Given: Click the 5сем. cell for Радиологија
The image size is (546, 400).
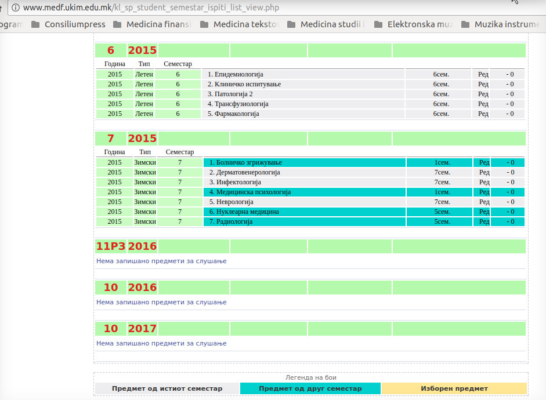Looking at the screenshot, I should (439, 221).
